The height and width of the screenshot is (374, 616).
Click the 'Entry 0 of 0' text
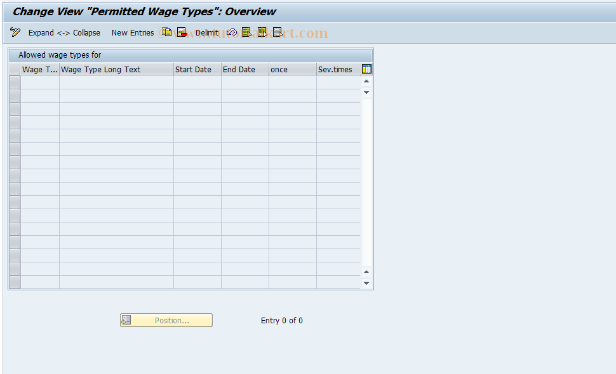point(282,320)
